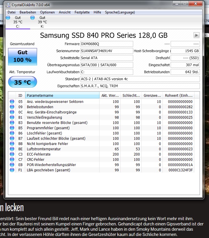Click the status icon of Luftstromtemperatur row
Image resolution: width=209 pixels, height=238 pixels.
coord(12,149)
